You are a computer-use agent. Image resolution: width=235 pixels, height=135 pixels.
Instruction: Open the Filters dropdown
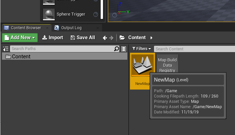click(x=142, y=49)
